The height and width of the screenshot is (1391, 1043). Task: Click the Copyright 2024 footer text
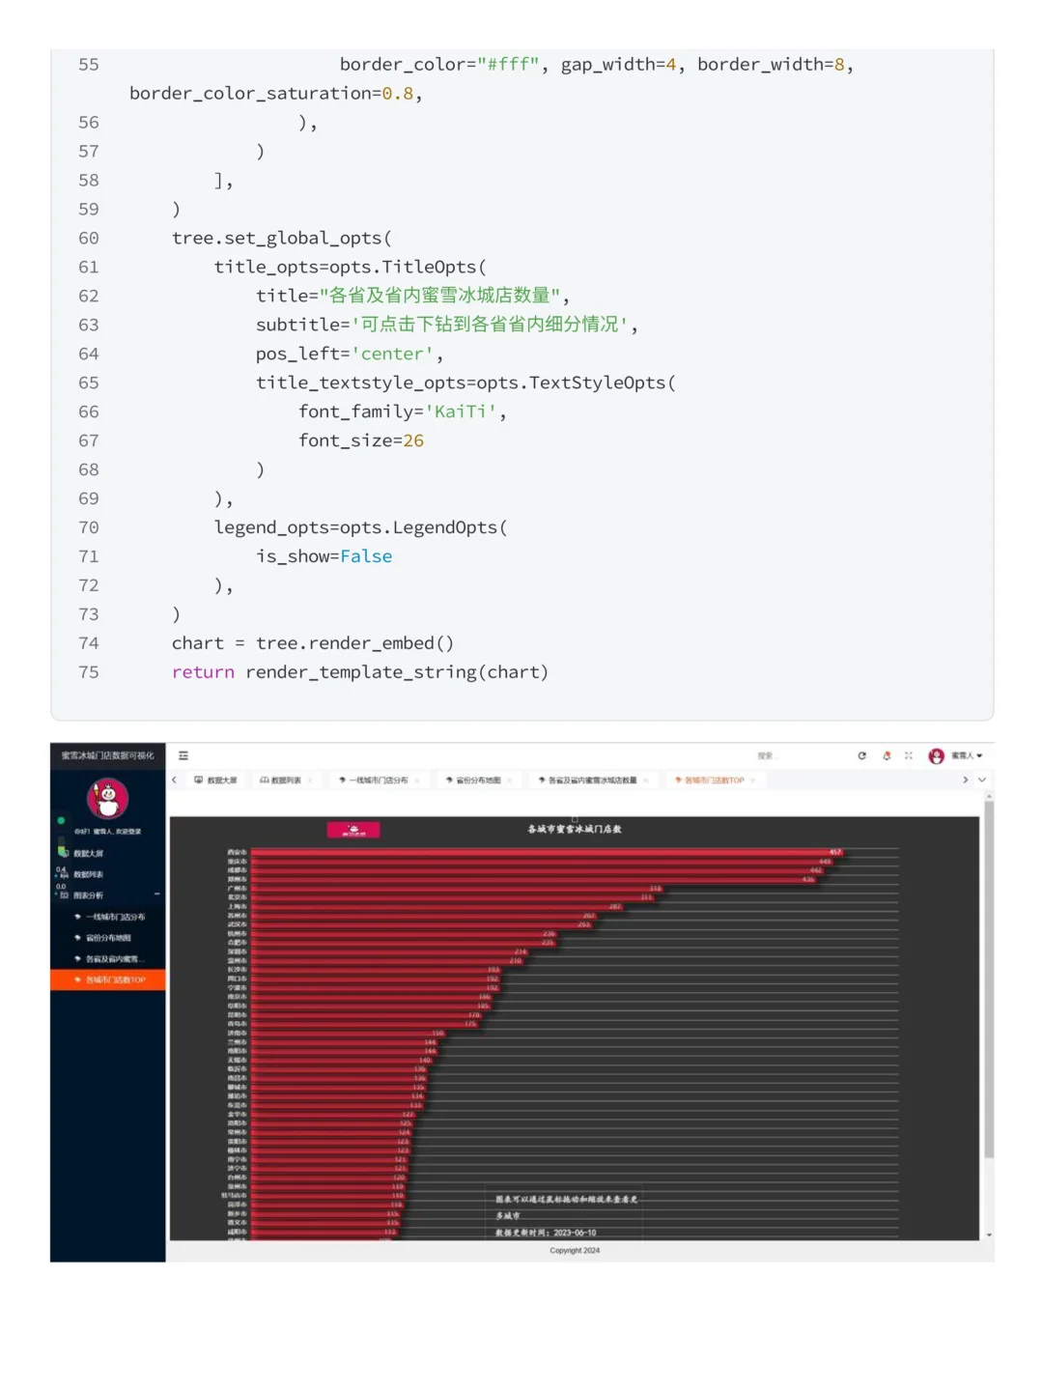click(x=575, y=1250)
